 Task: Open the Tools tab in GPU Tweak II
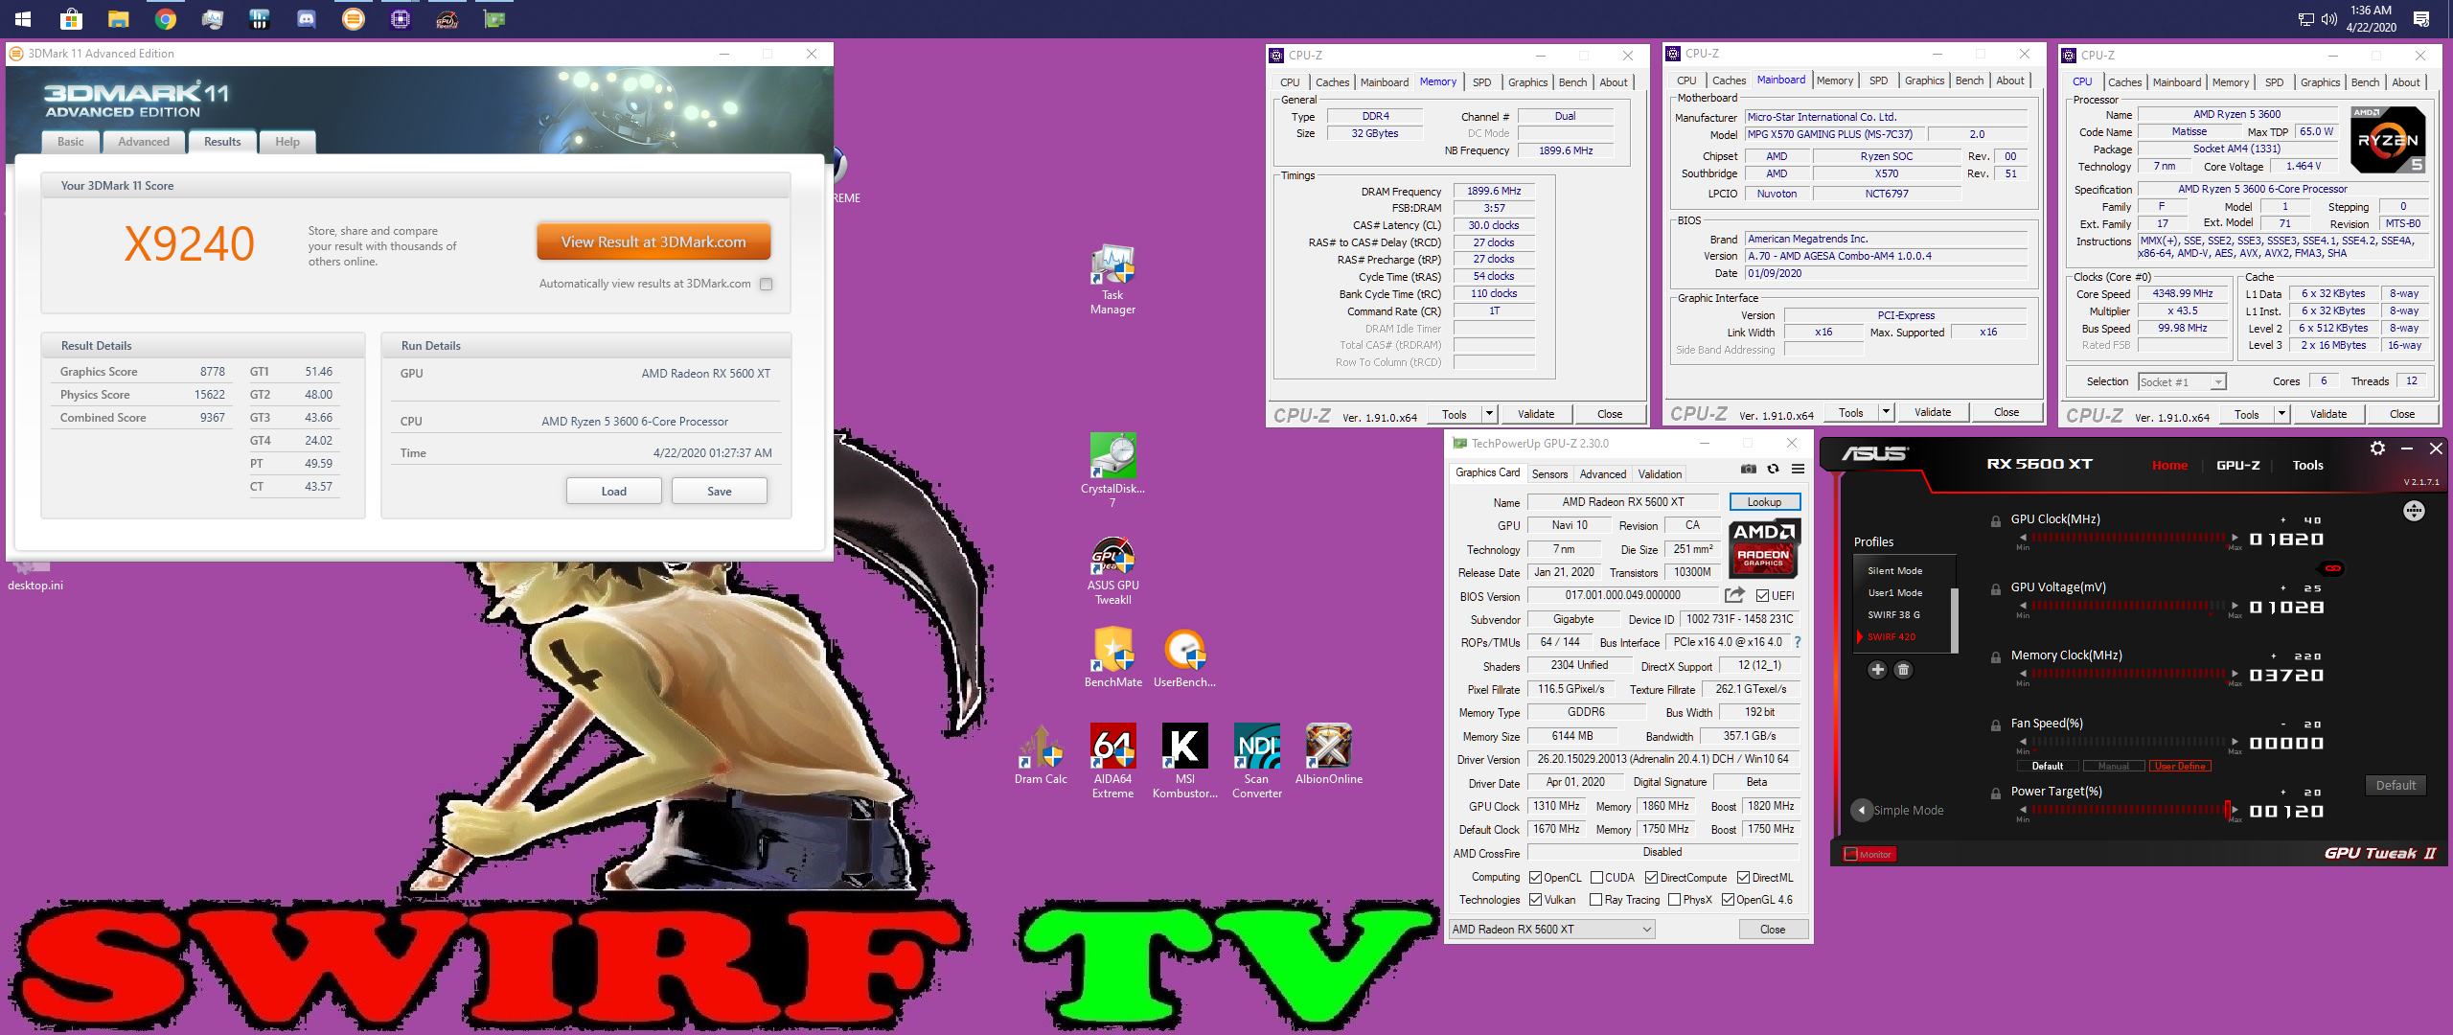tap(2307, 466)
